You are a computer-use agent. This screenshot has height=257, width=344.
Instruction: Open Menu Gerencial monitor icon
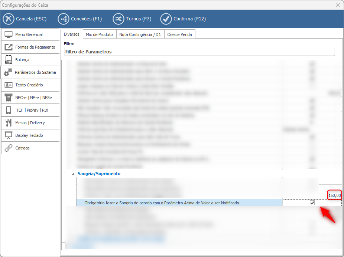[x=9, y=34]
